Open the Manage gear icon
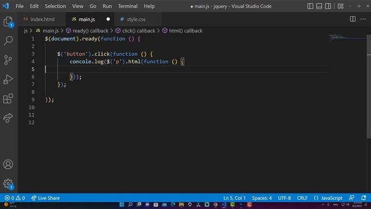Screen dimensions: 371x209 point(8,183)
